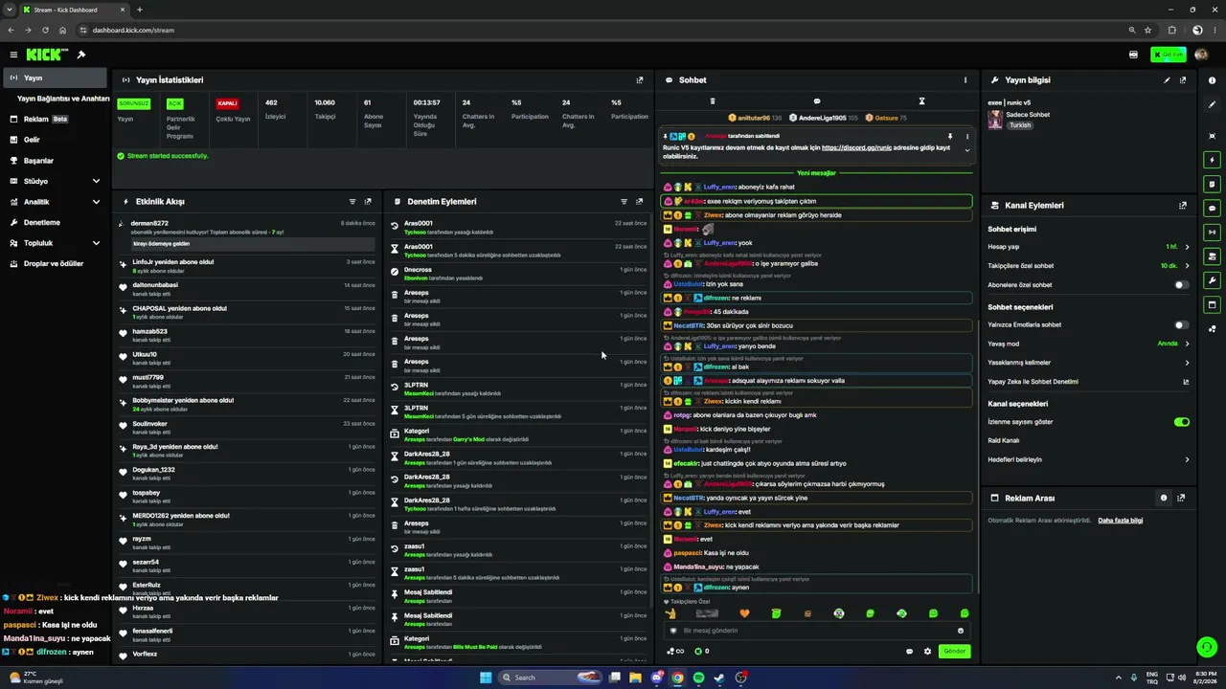Click Daha fazla bilgi link
1226x689 pixels.
click(x=1120, y=521)
